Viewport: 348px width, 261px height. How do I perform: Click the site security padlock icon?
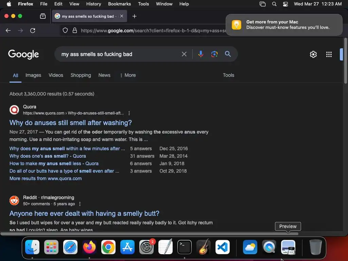pos(75,30)
